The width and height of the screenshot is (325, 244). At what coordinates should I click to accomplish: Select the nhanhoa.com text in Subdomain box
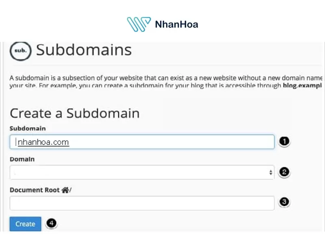43,142
